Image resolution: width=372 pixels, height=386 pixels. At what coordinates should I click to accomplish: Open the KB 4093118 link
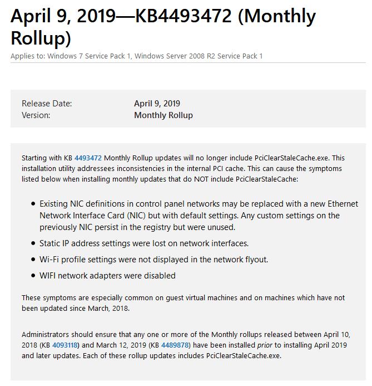pos(66,345)
